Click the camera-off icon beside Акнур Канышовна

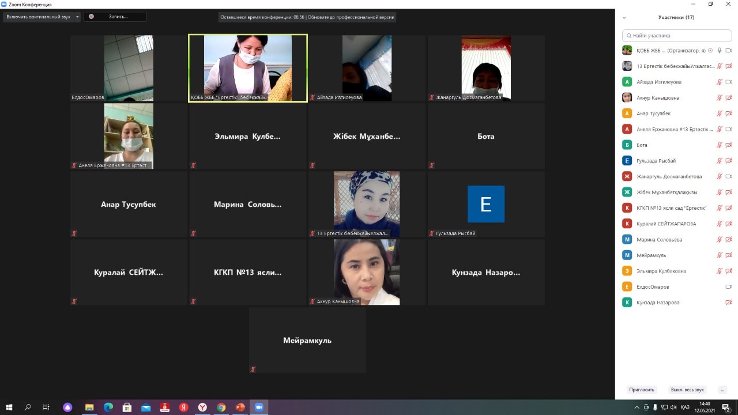click(729, 98)
